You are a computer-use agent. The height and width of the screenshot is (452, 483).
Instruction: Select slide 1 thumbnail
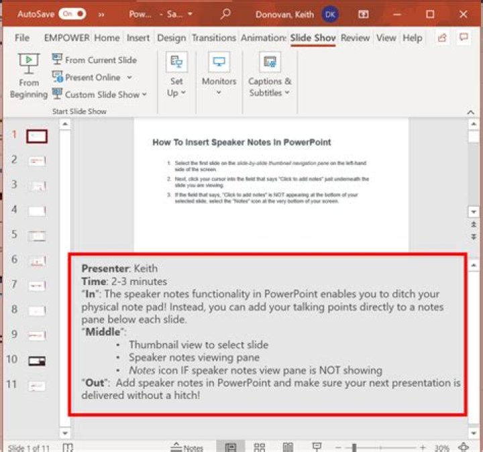pos(37,136)
